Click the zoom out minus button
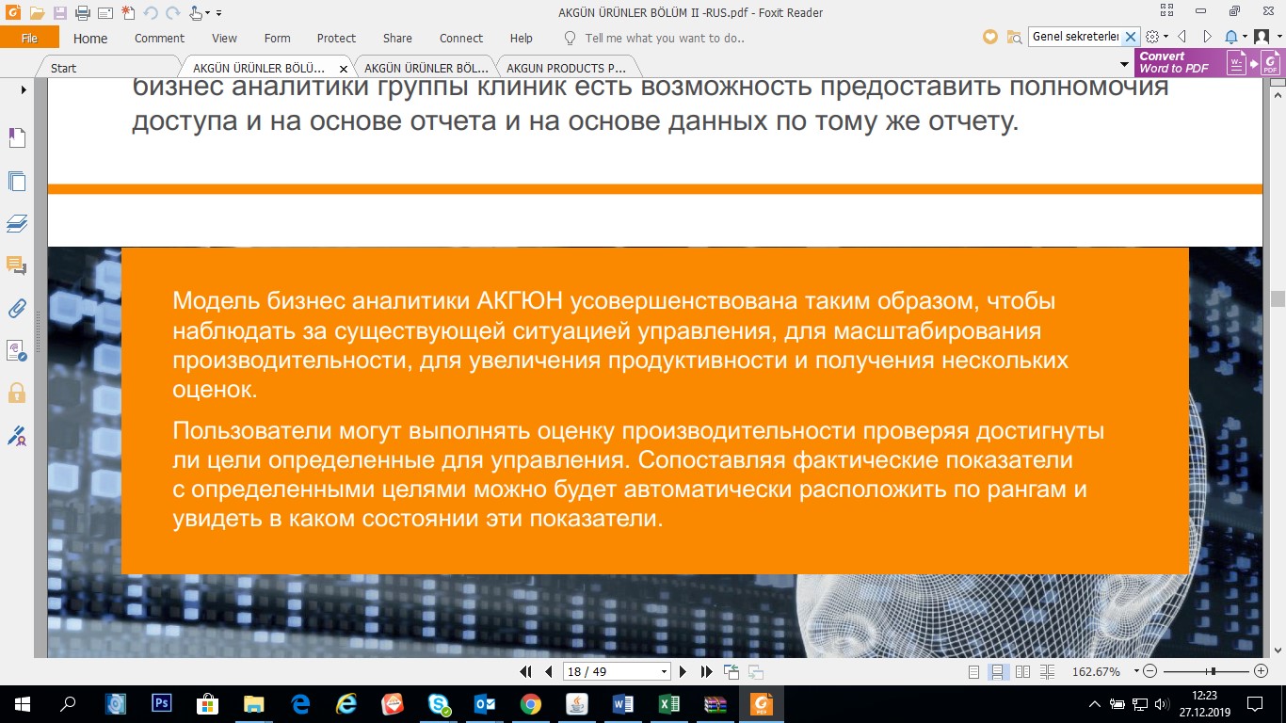The image size is (1286, 723). point(1149,671)
